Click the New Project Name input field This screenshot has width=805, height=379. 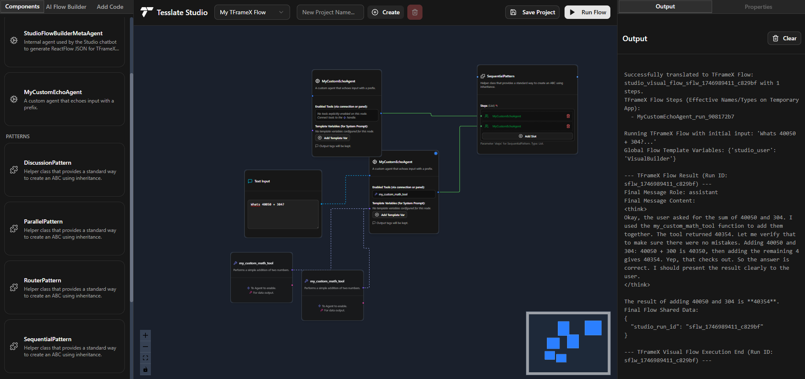coord(330,12)
